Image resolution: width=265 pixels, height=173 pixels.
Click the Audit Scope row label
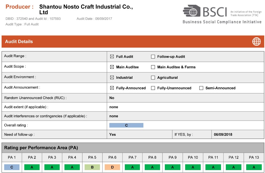click(15, 66)
